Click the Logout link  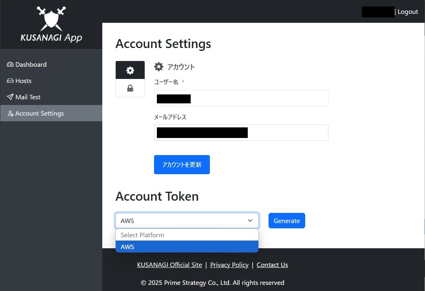407,12
